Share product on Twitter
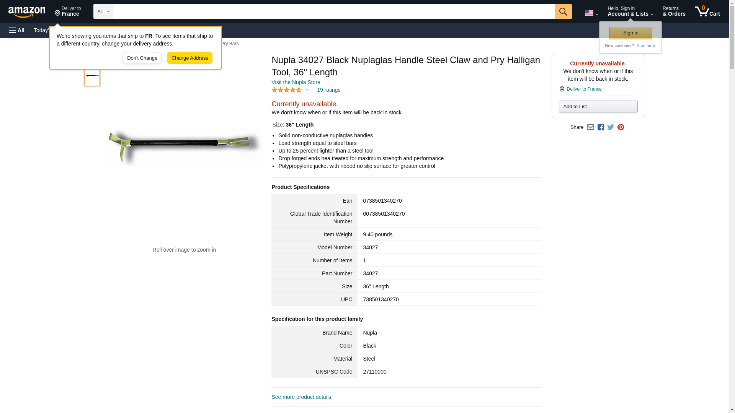This screenshot has width=735, height=413. tap(611, 127)
